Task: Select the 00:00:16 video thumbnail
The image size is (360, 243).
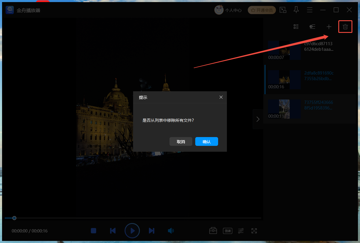Action: point(284,80)
